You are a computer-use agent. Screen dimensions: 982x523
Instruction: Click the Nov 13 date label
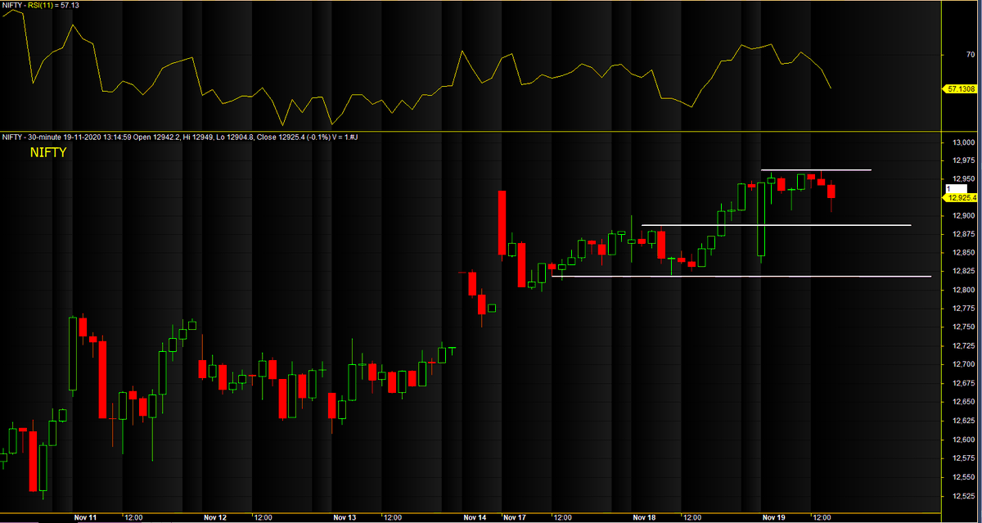point(345,518)
